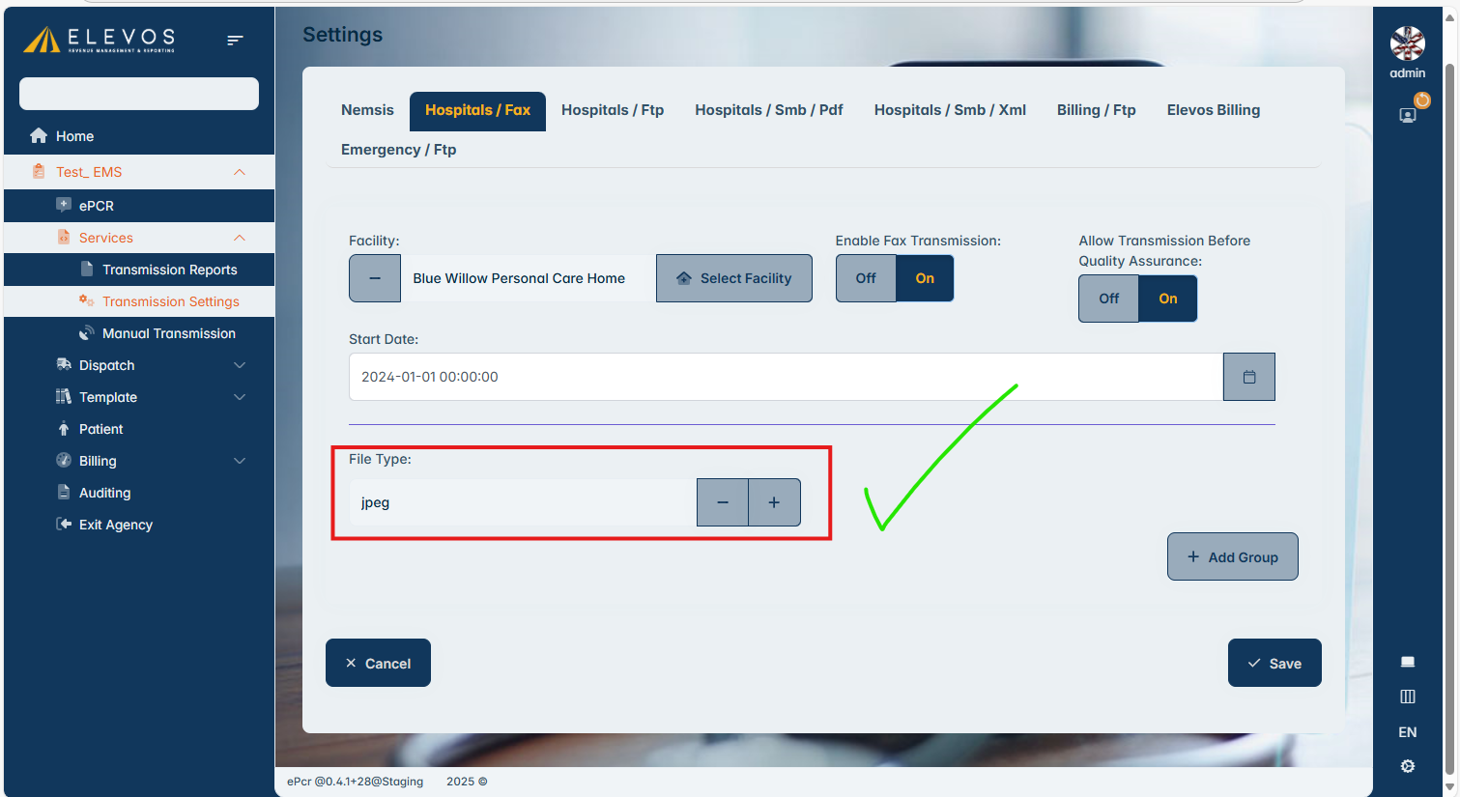Remove facility with the minus button
Screen dimensions: 1460x797
click(x=375, y=278)
